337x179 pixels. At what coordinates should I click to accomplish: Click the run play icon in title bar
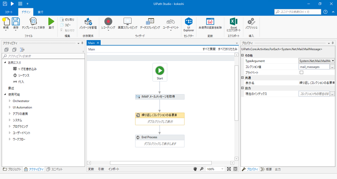click(x=12, y=4)
